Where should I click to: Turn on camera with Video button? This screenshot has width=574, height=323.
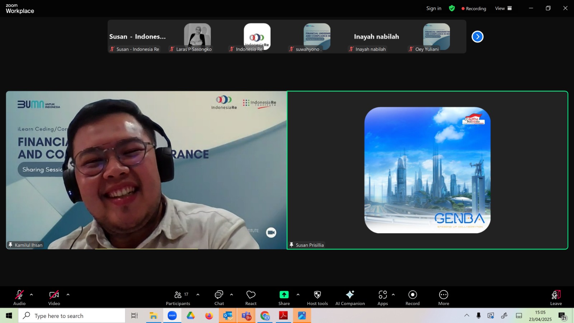[54, 298]
